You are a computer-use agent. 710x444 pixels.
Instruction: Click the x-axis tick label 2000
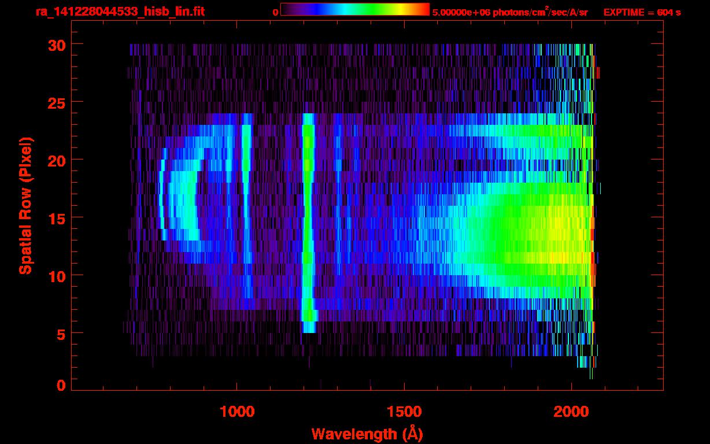click(571, 411)
